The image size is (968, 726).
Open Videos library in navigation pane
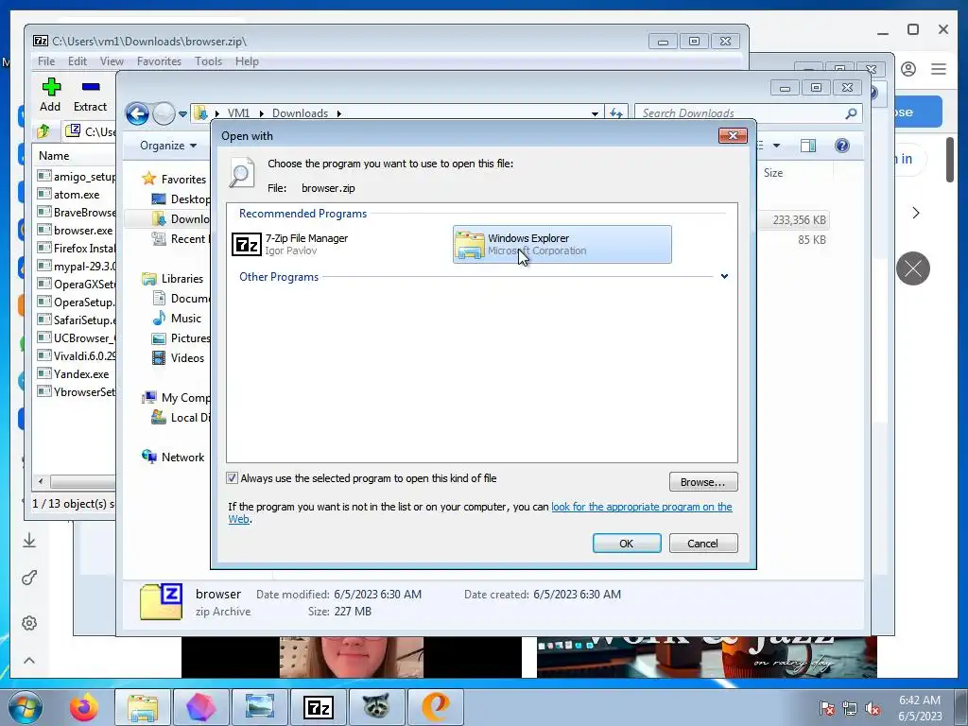(x=187, y=358)
